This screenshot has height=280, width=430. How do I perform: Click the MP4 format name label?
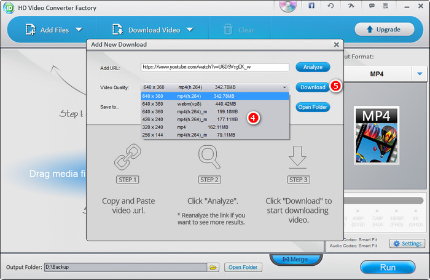[x=377, y=74]
